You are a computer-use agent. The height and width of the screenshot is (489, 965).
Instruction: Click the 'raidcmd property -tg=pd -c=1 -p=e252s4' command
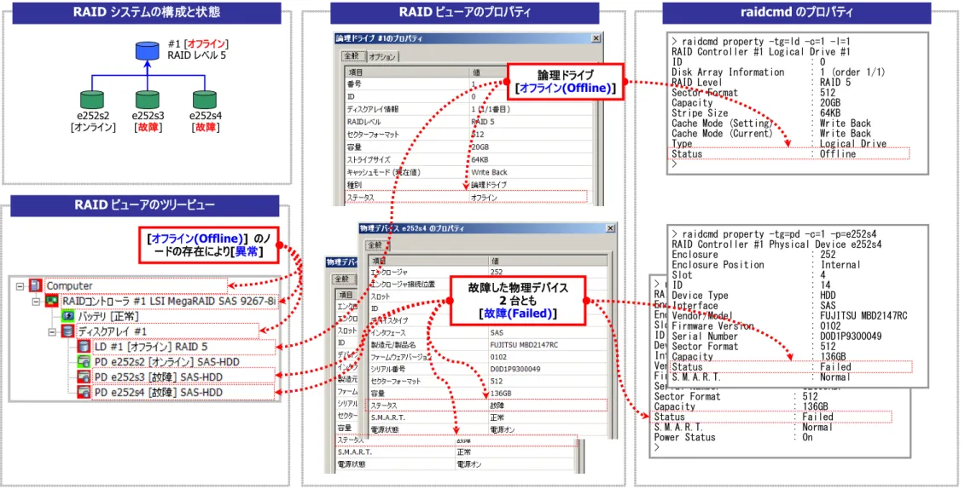[774, 234]
